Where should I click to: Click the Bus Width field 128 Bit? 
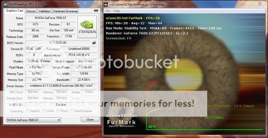pyautogui.click(x=84, y=73)
